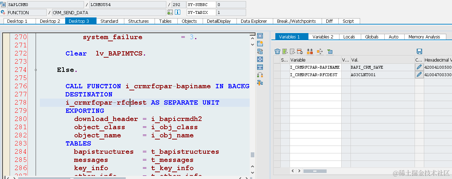This screenshot has width=452, height=179.
Task: Open the Script tab
Action: (x=348, y=21)
